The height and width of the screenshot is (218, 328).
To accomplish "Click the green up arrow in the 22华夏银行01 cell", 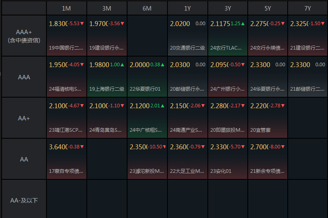I will point(163,65).
